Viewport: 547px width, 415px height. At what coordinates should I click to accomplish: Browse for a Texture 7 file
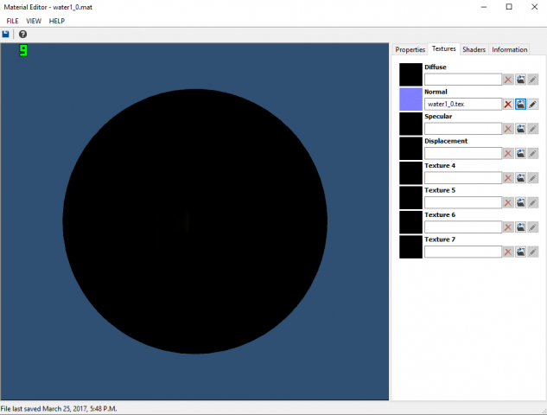(521, 252)
